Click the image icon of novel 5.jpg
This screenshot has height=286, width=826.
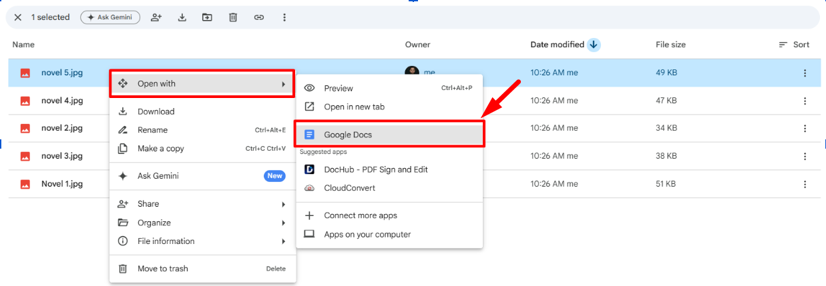[x=25, y=73]
